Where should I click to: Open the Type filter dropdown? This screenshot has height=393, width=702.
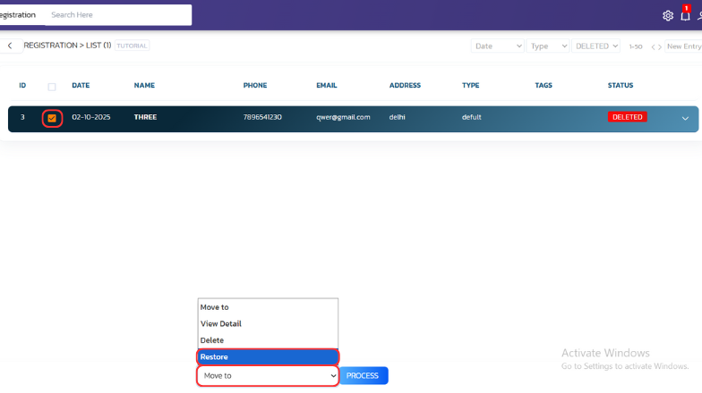click(x=548, y=46)
